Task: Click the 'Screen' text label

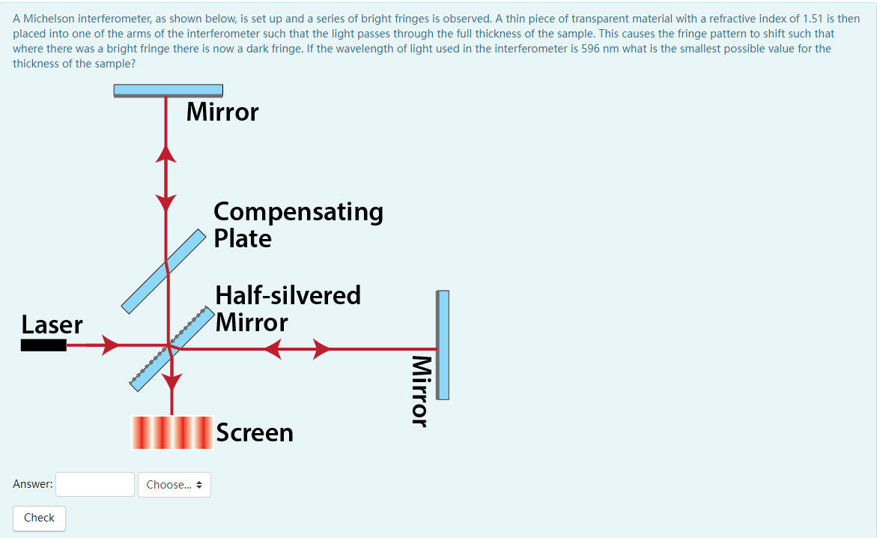Action: click(254, 432)
